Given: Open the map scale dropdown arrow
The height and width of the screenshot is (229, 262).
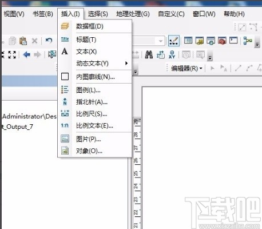Looking at the screenshot, I should 161,41.
